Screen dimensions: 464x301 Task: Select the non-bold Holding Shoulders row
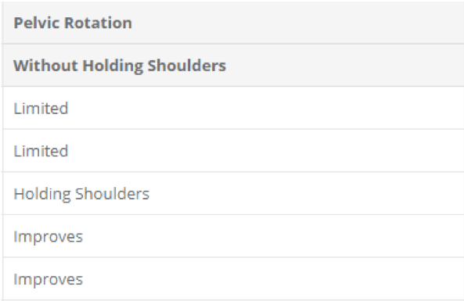[x=233, y=193]
